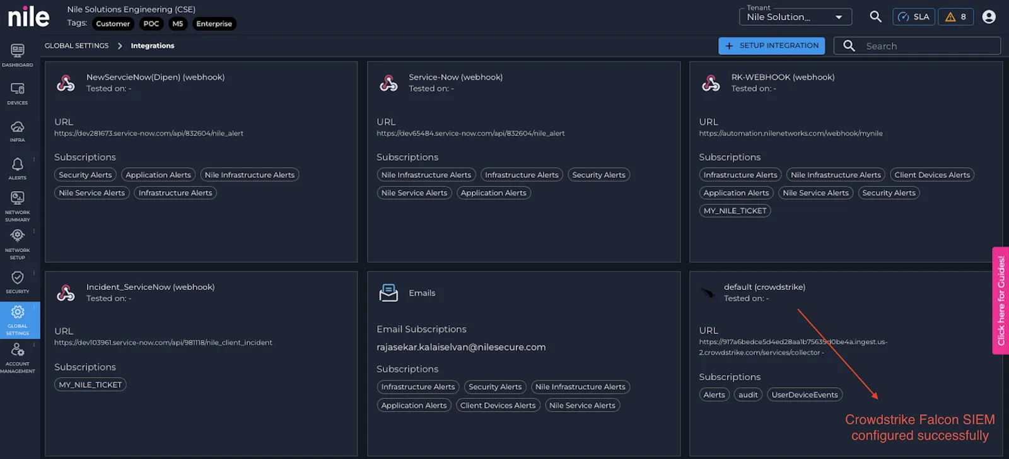Viewport: 1009px width, 459px height.
Task: Click the default crowdstrike falcon icon
Action: tap(708, 293)
